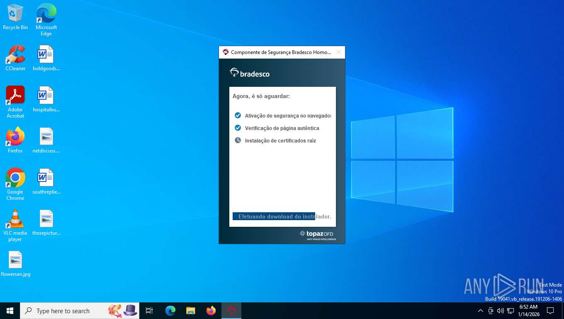Screen dimensions: 564x319
Task: Click checkmark beside Verificação de página autêntica
Action: point(238,128)
